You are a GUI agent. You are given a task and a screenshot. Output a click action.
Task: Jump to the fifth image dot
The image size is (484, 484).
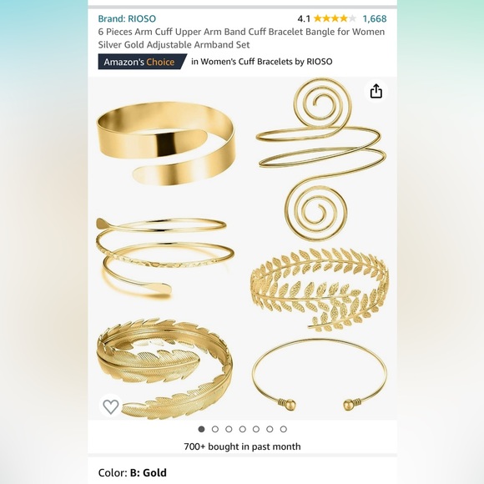click(256, 429)
